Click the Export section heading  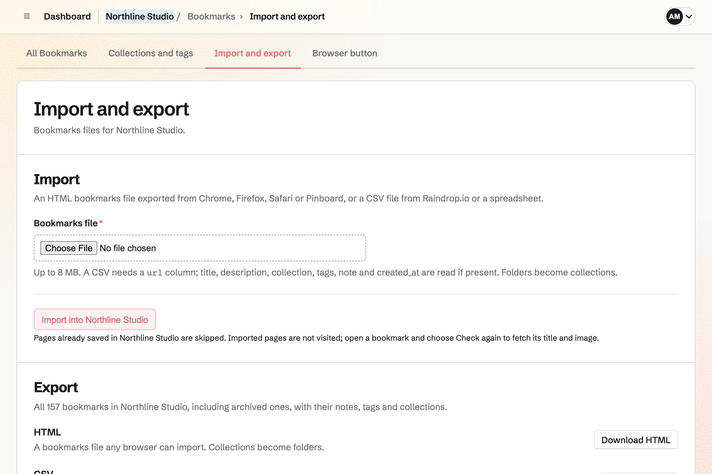(x=56, y=387)
